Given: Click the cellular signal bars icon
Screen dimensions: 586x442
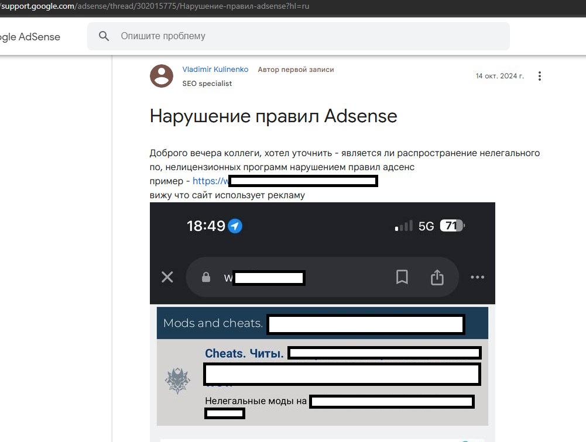Looking at the screenshot, I should point(404,226).
